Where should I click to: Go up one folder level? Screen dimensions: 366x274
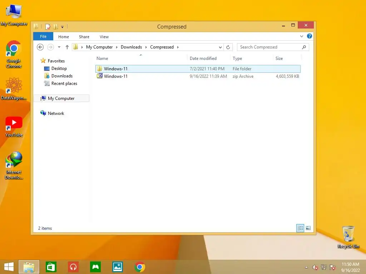coord(67,47)
